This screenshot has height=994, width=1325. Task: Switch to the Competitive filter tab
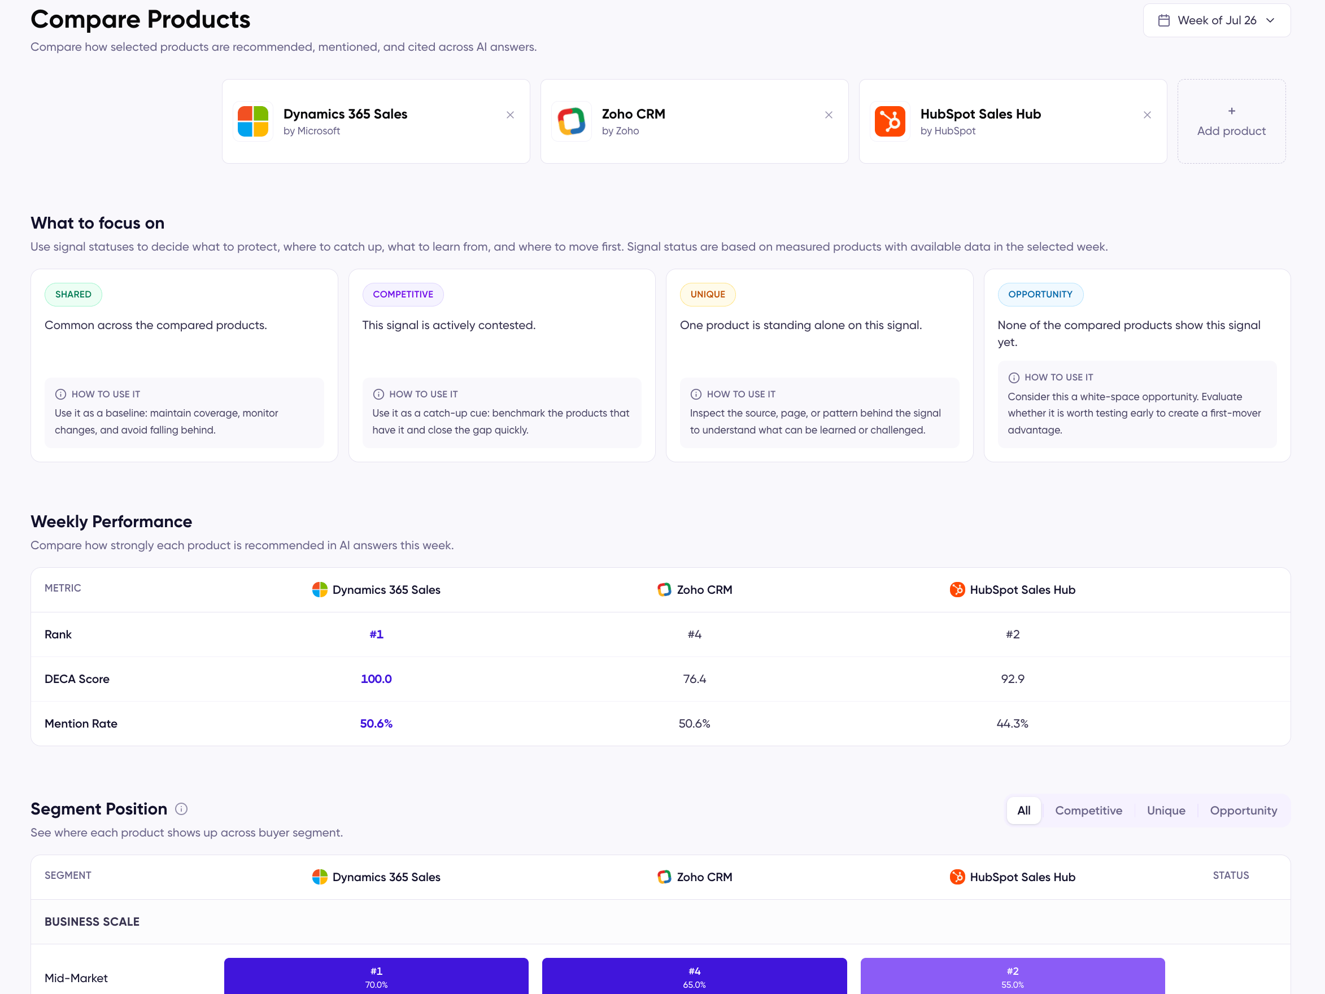pyautogui.click(x=1088, y=810)
